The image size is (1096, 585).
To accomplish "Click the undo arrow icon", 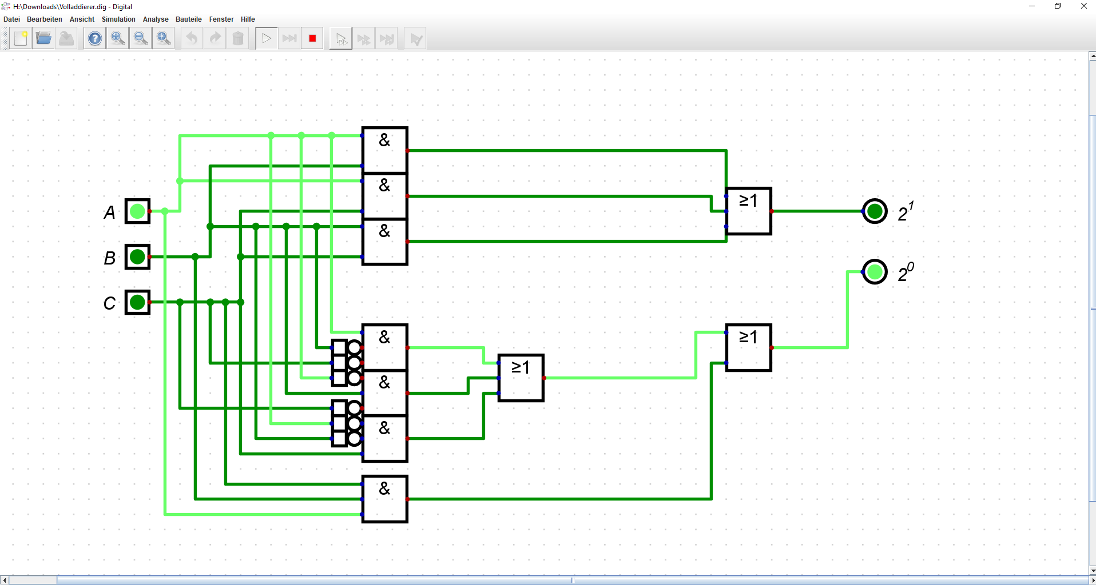I will (192, 39).
